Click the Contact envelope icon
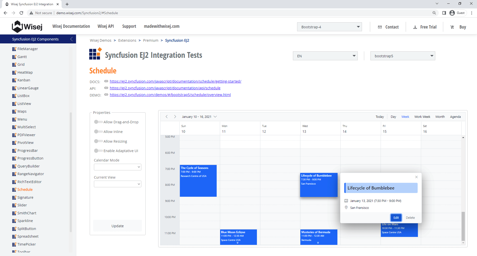This screenshot has width=477, height=256. [380, 27]
